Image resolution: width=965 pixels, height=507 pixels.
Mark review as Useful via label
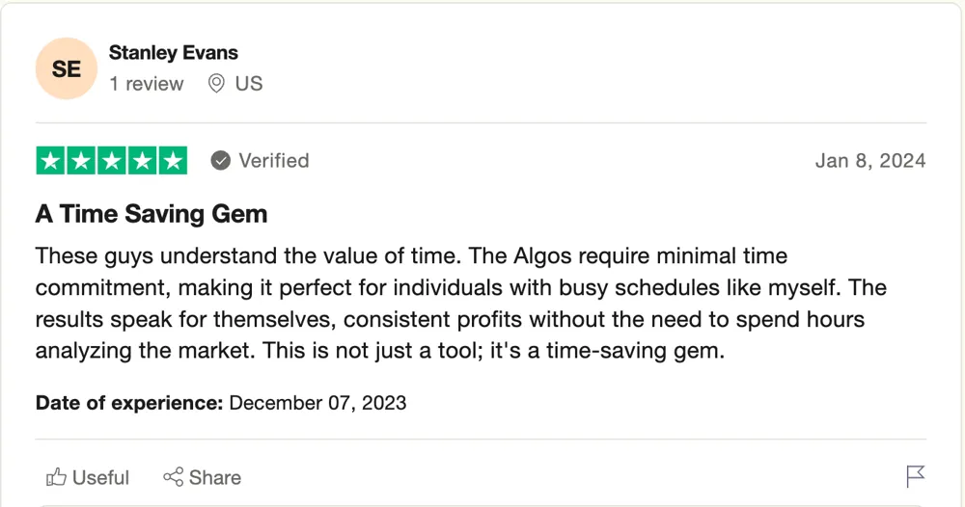click(100, 477)
